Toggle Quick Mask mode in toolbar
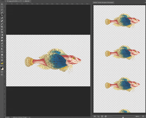Screen dimensions: 146x118 coord(2,72)
